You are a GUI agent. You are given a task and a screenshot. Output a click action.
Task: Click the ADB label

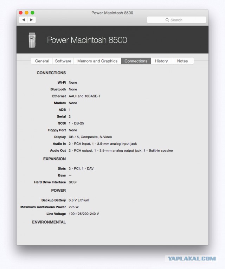[62, 110]
